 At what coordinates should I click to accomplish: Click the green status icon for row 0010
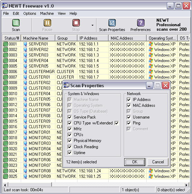(6, 94)
